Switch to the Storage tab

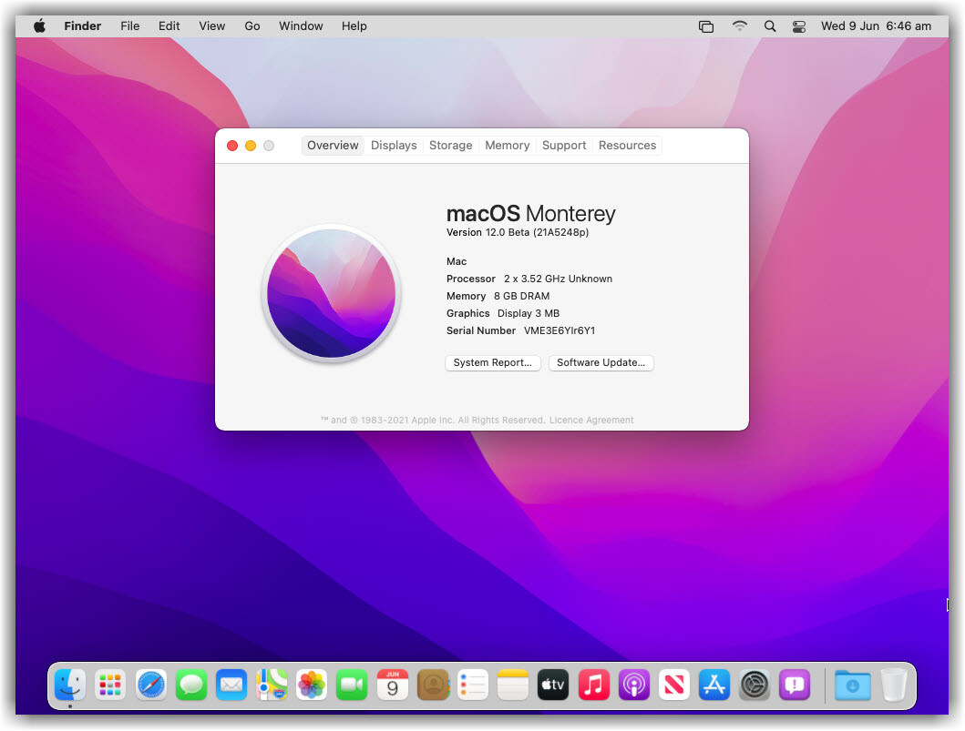tap(450, 145)
